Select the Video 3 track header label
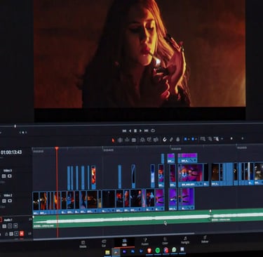263x257 pixels. [8, 171]
